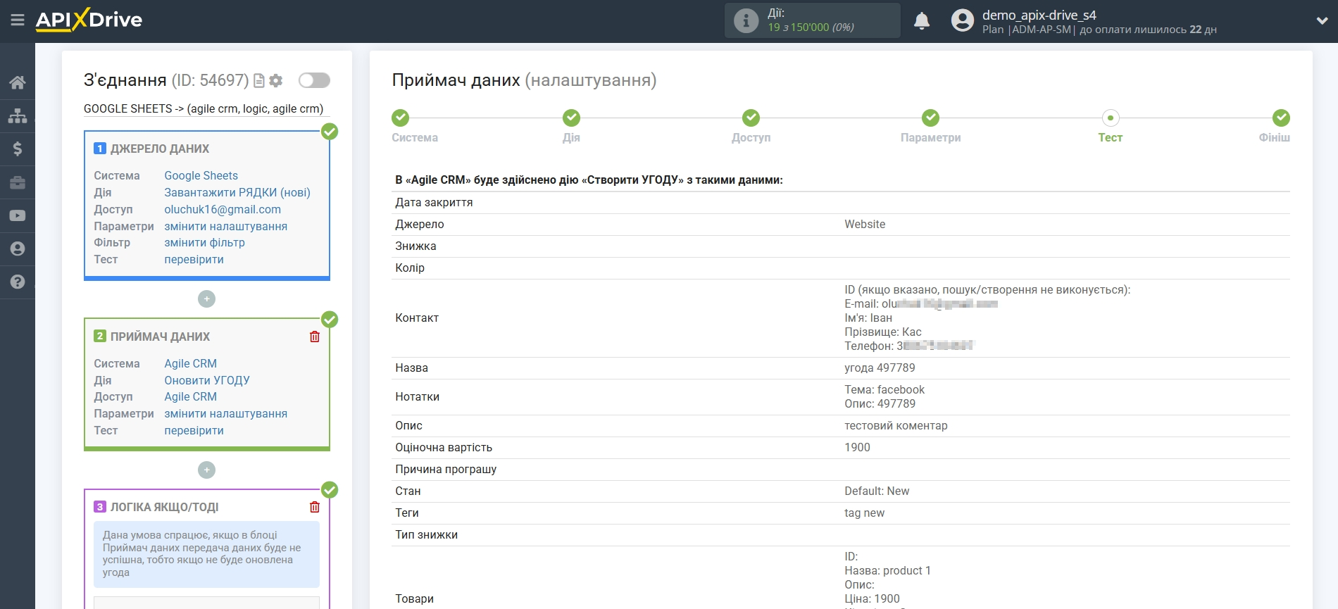Click the Причина програшу row label

[x=446, y=469]
